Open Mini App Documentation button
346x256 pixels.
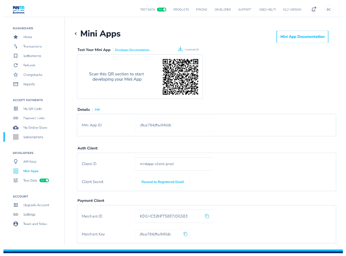coord(302,37)
